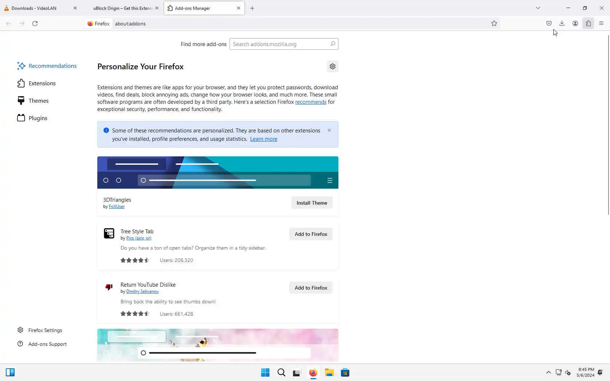Click the Firefox taskbar icon
The image size is (610, 381).
click(313, 373)
